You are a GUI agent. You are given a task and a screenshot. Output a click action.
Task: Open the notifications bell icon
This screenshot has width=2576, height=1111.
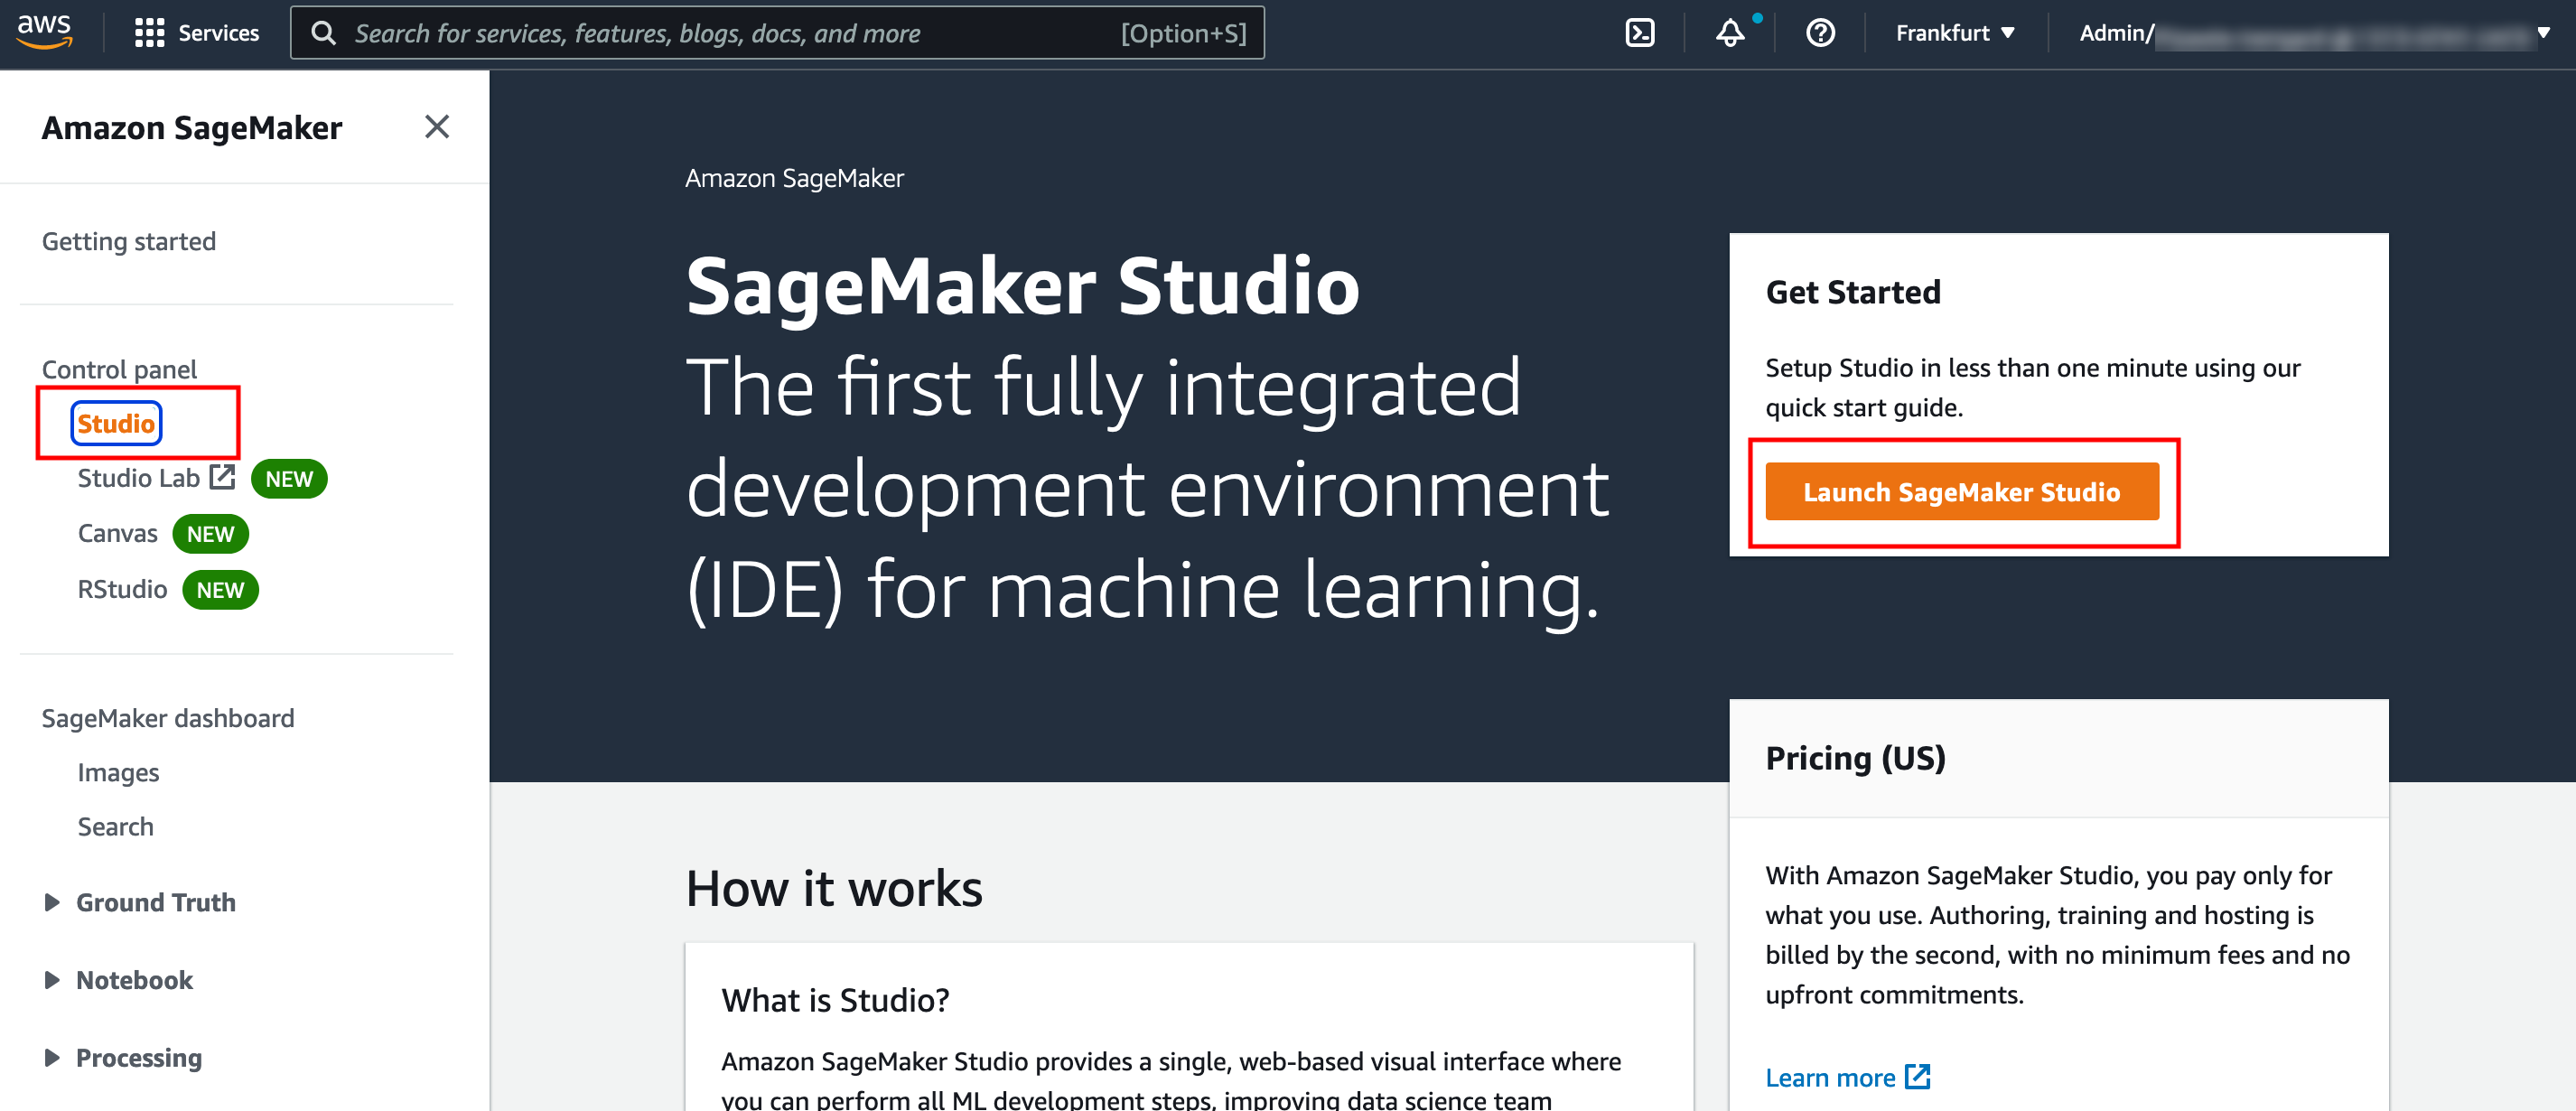point(1730,33)
